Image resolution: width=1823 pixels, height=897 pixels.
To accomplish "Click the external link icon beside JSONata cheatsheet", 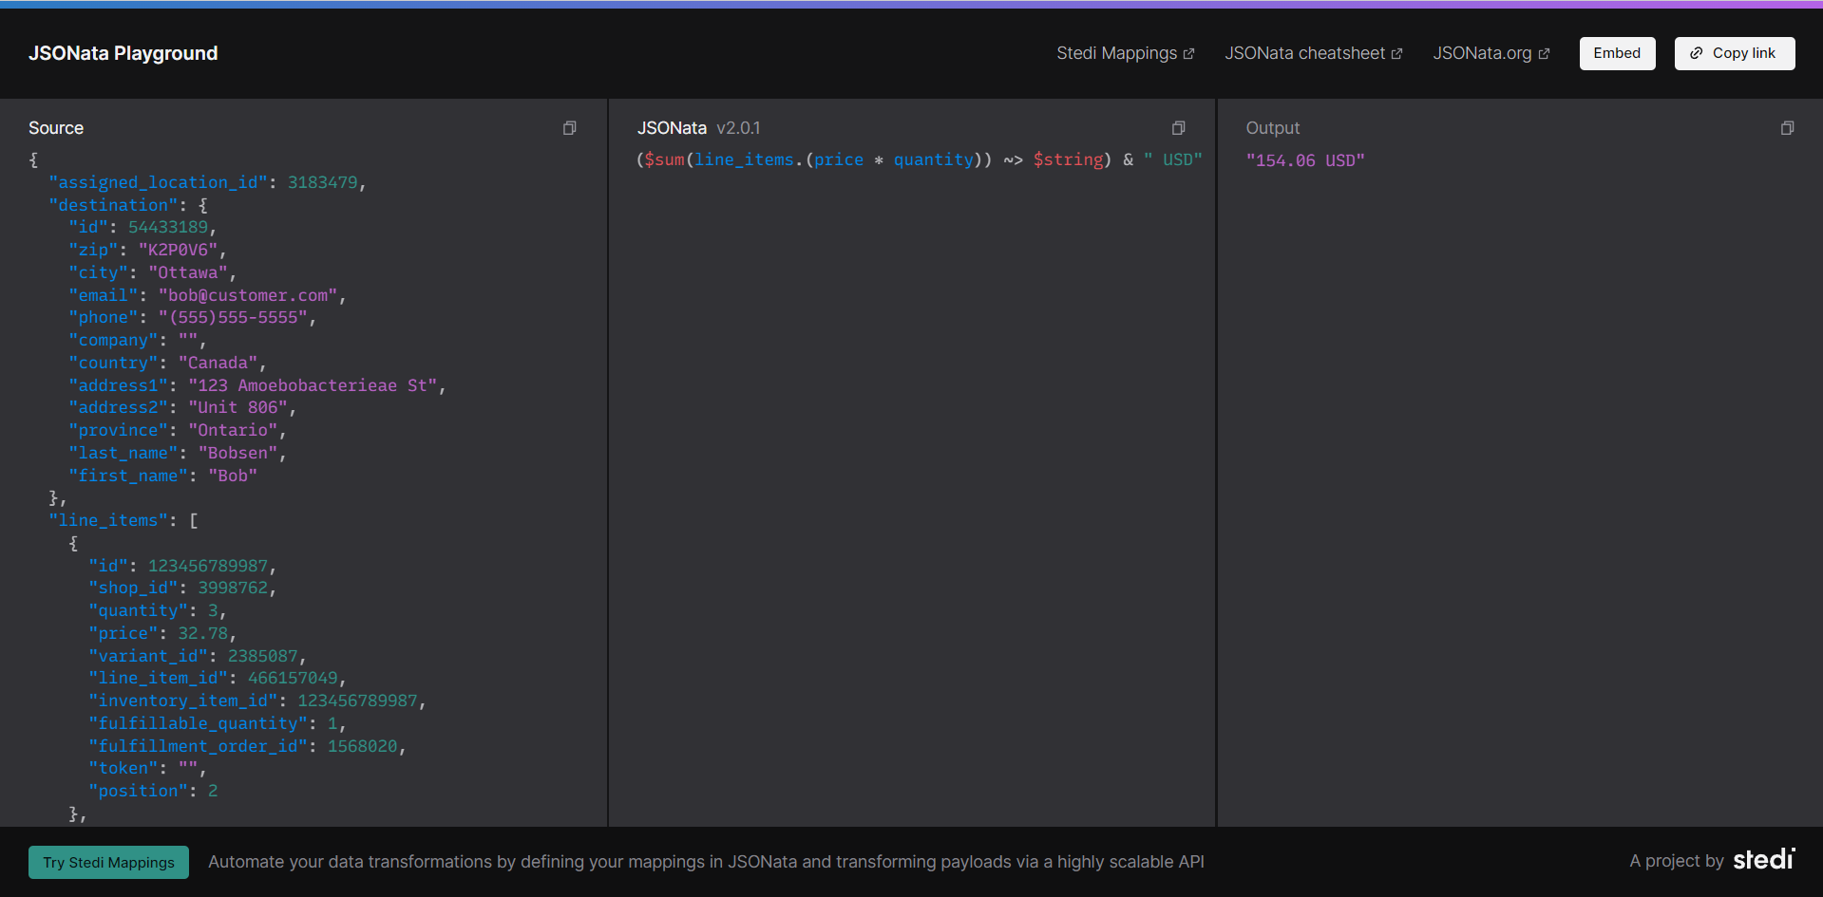I will tap(1396, 54).
